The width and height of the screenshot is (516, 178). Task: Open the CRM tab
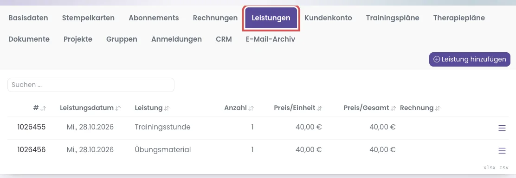click(224, 39)
